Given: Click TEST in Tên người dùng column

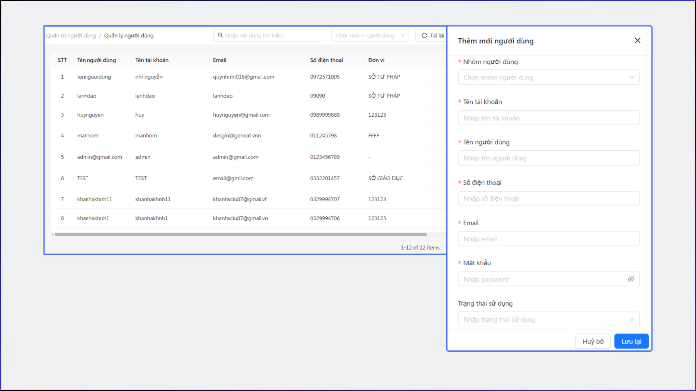Looking at the screenshot, I should [x=83, y=178].
